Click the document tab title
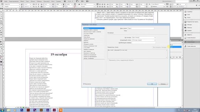Viewport: 200px width, 112px height. tap(10, 9)
